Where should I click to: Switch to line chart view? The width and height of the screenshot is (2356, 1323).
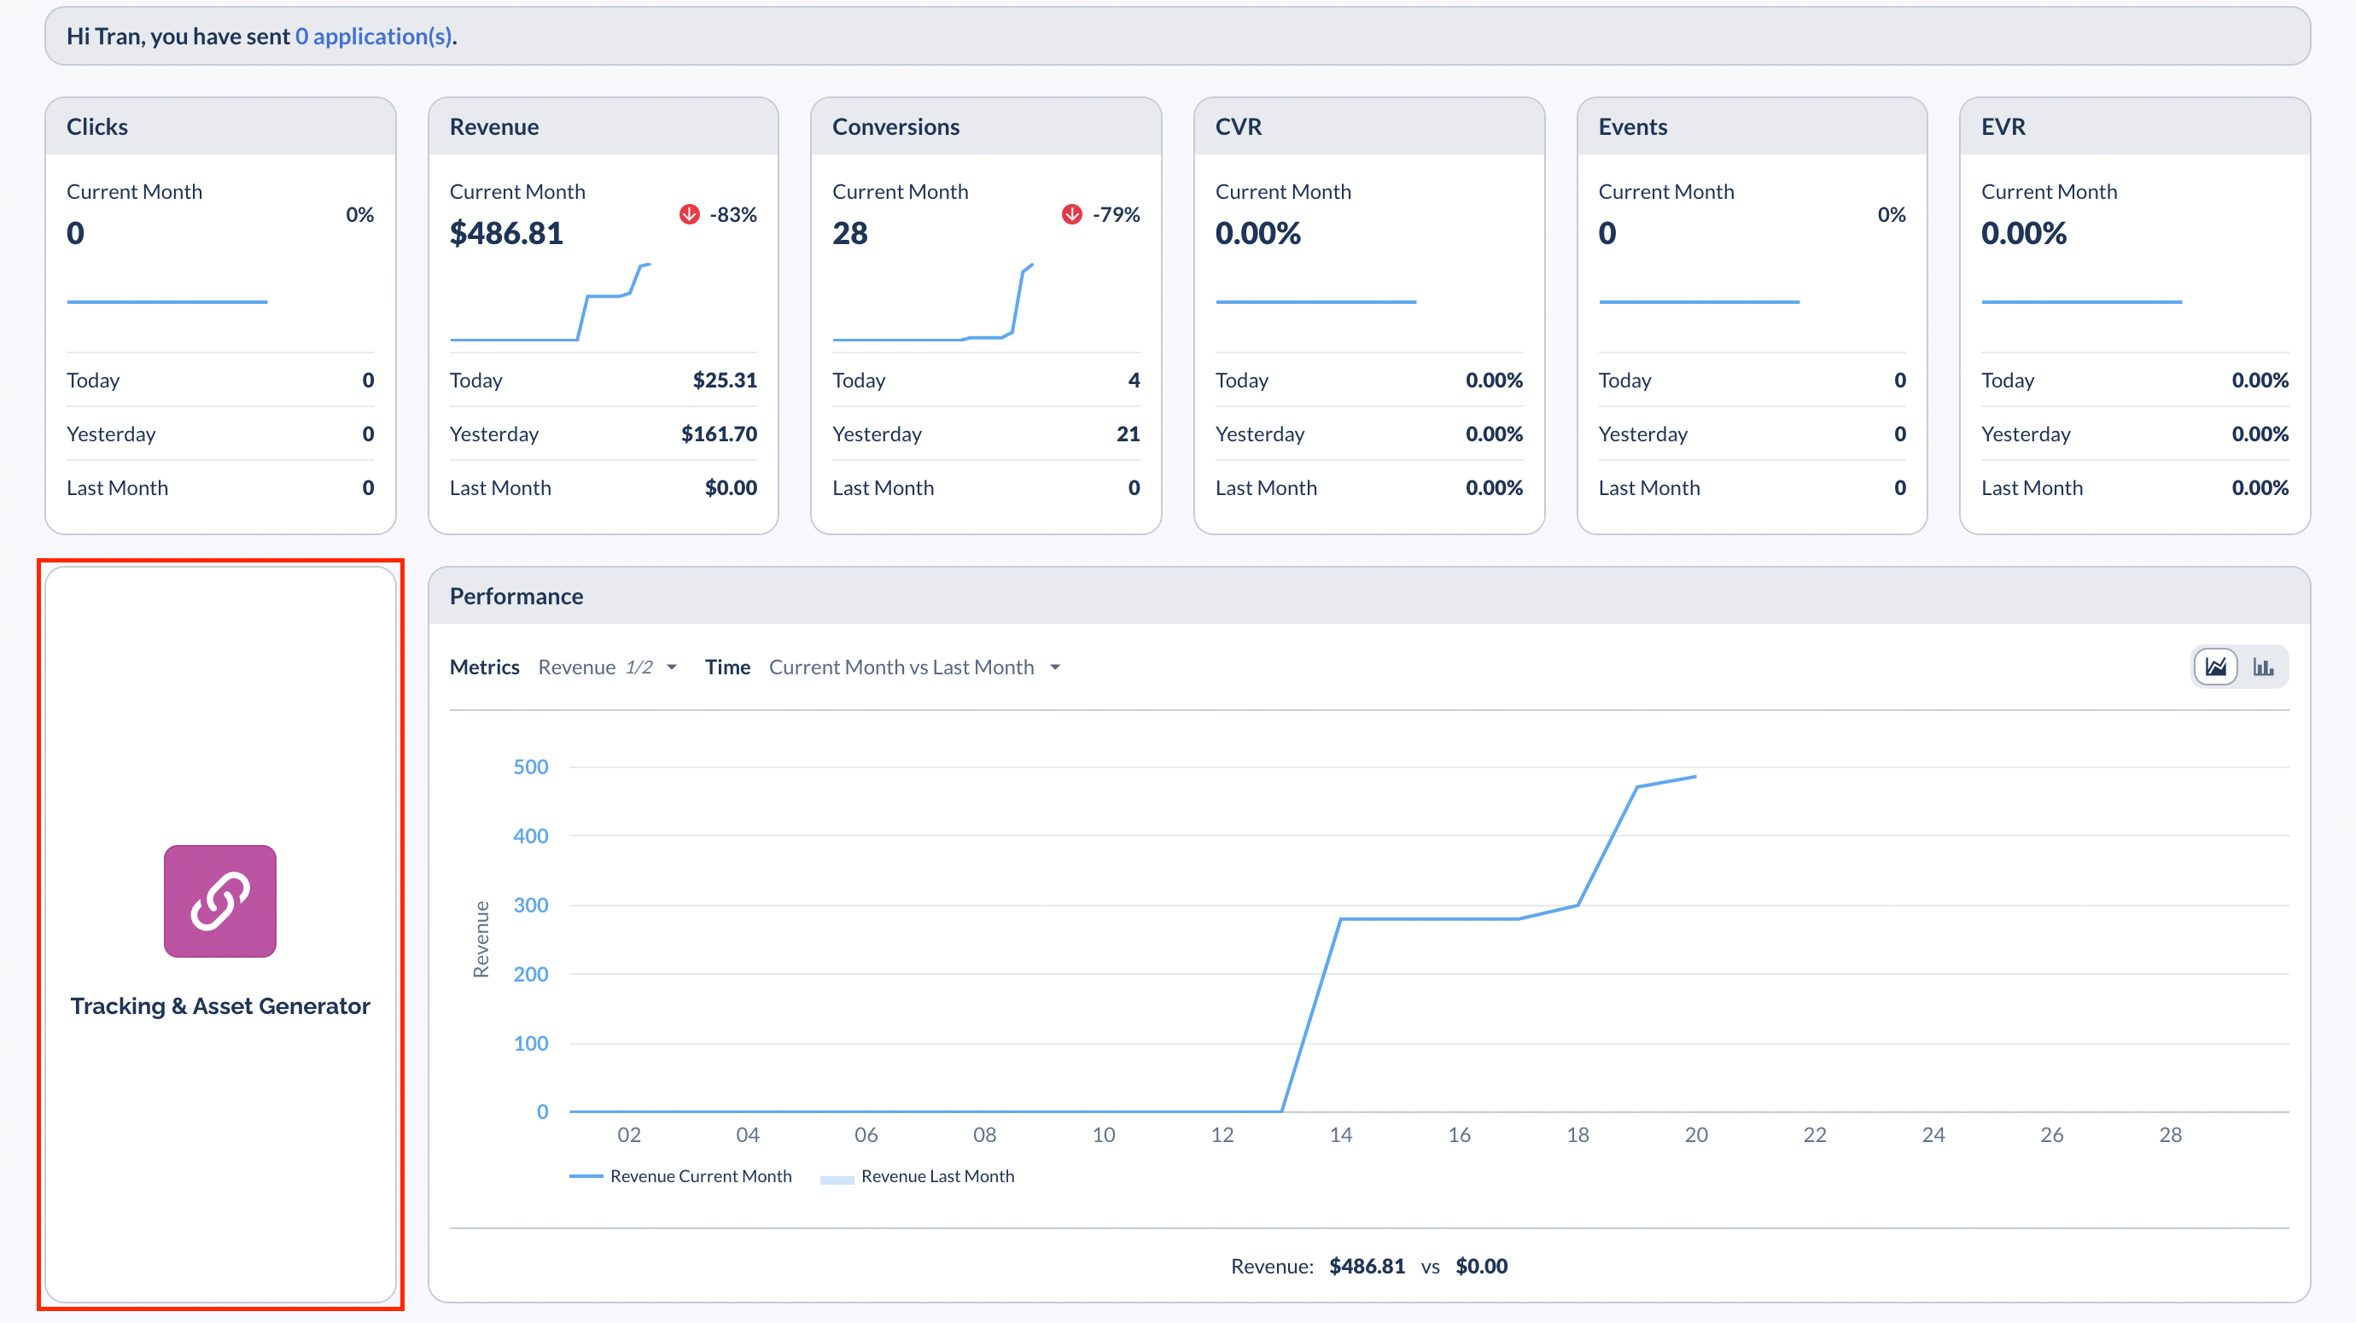point(2215,667)
